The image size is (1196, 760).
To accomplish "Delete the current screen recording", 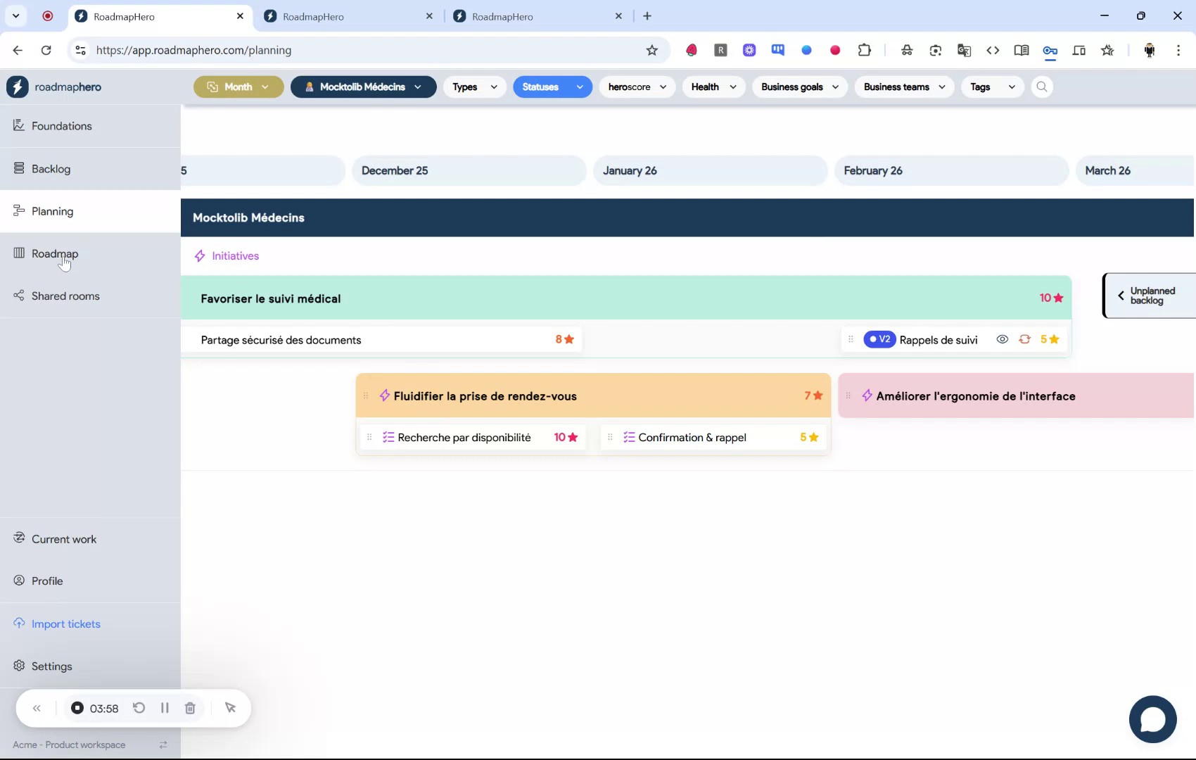I will 189,708.
